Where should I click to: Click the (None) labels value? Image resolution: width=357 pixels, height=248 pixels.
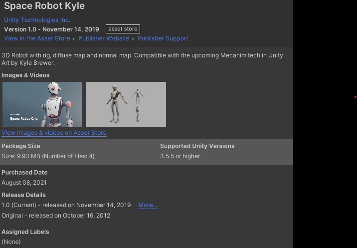tap(11, 242)
